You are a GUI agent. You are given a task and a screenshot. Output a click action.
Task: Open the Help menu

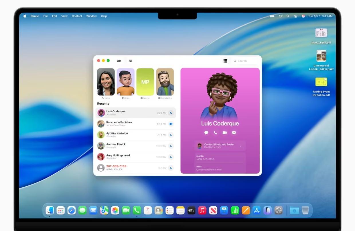(104, 16)
